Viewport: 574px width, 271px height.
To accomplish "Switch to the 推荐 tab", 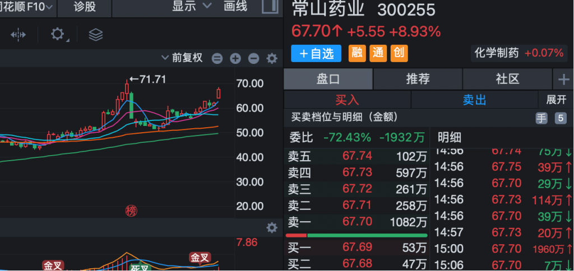I will 418,79.
